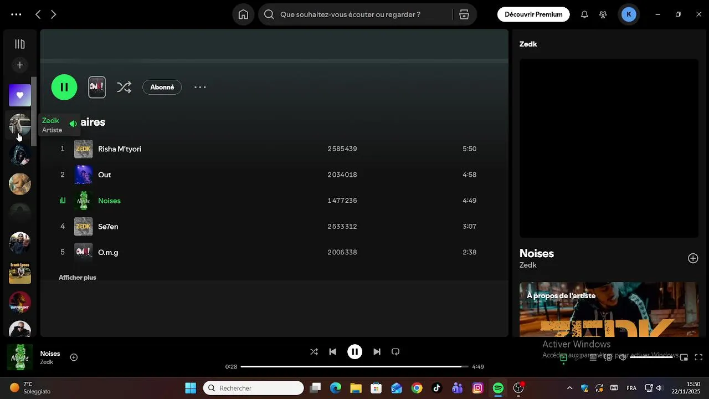This screenshot has height=399, width=709.
Task: Toggle shuffle in the bottom player
Action: 314,352
